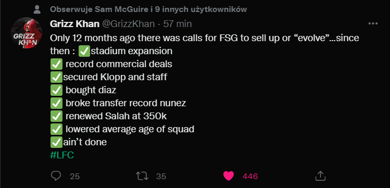Click the 446 likes count
Viewport: 390px width, 188px height.
point(250,177)
